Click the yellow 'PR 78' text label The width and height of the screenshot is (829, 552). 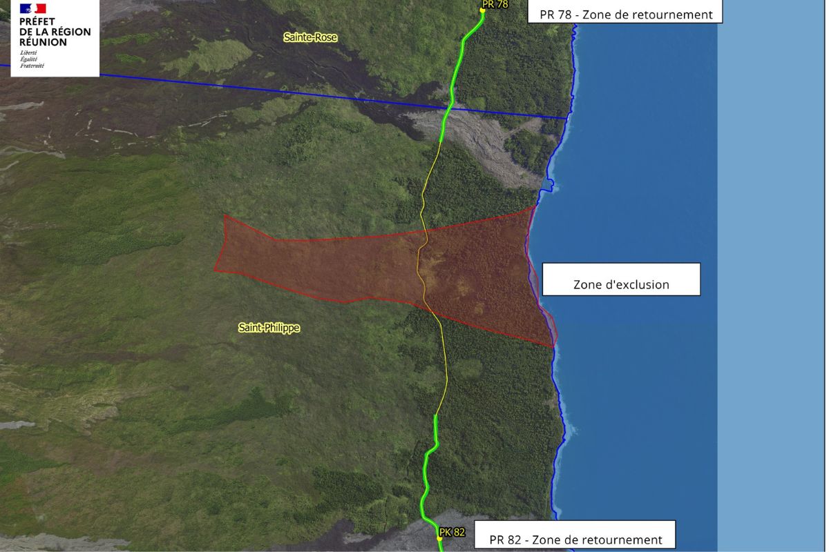pyautogui.click(x=495, y=4)
